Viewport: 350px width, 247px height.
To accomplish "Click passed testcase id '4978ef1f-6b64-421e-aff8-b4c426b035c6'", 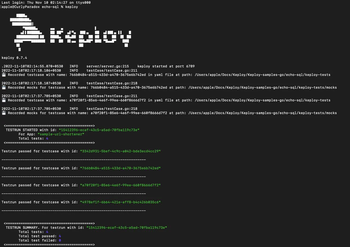I will pyautogui.click(x=120, y=202).
